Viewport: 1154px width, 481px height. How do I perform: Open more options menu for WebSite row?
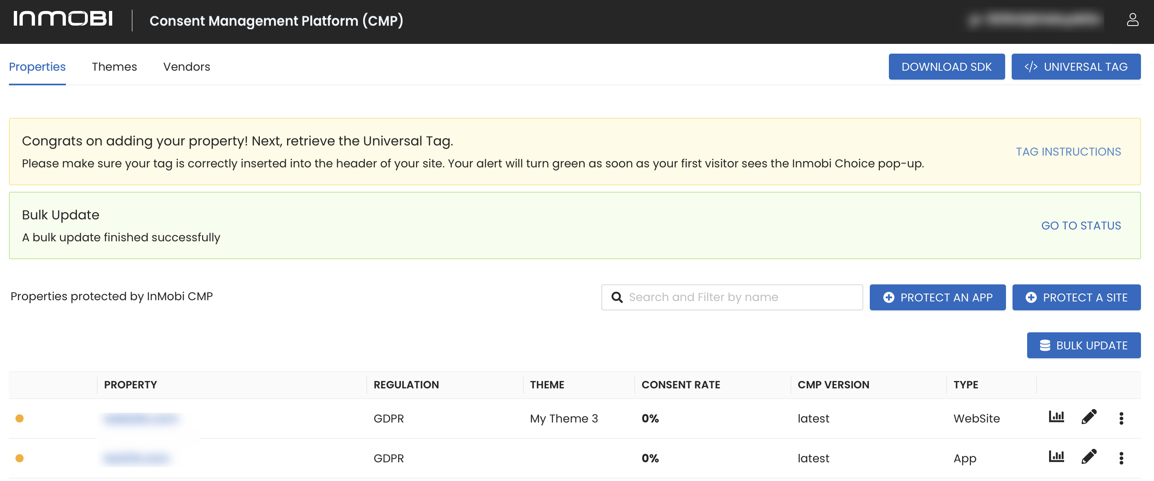1121,418
